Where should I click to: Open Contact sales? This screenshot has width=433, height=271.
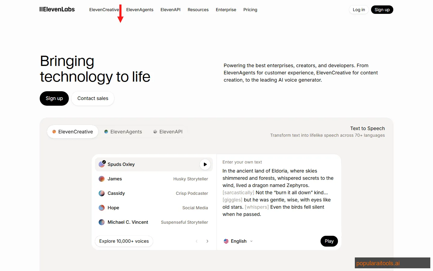coord(93,98)
